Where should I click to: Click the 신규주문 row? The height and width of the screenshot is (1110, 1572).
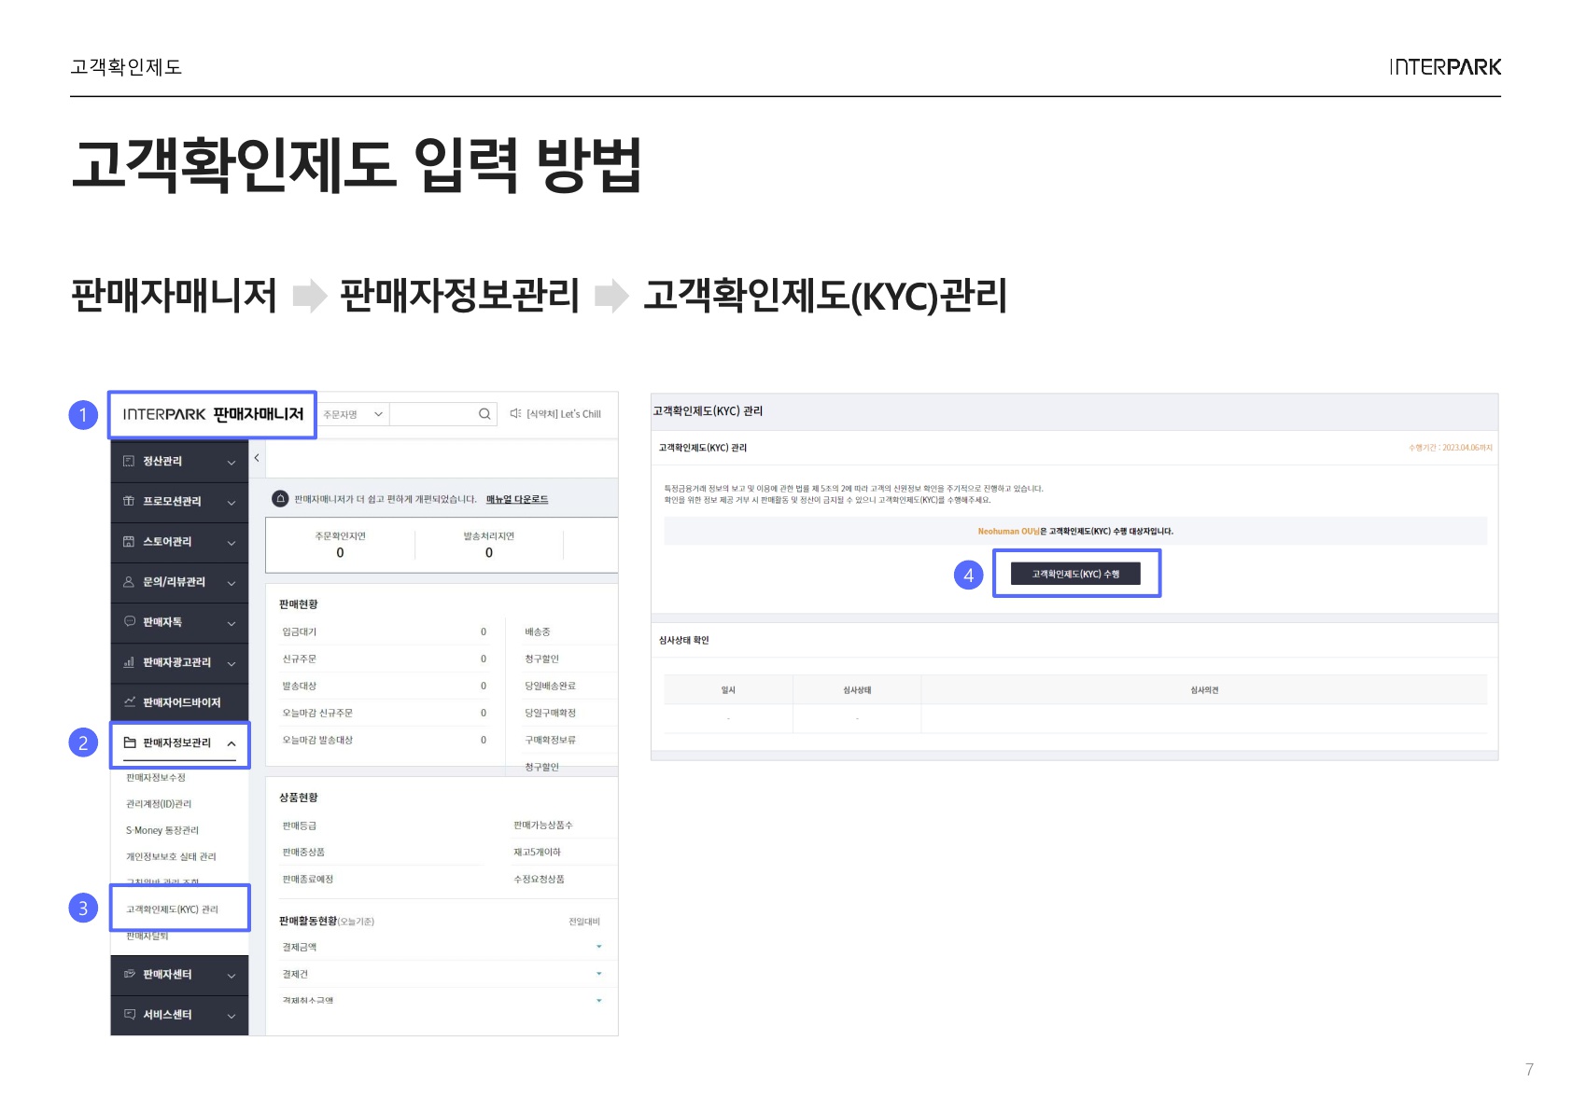tap(385, 659)
